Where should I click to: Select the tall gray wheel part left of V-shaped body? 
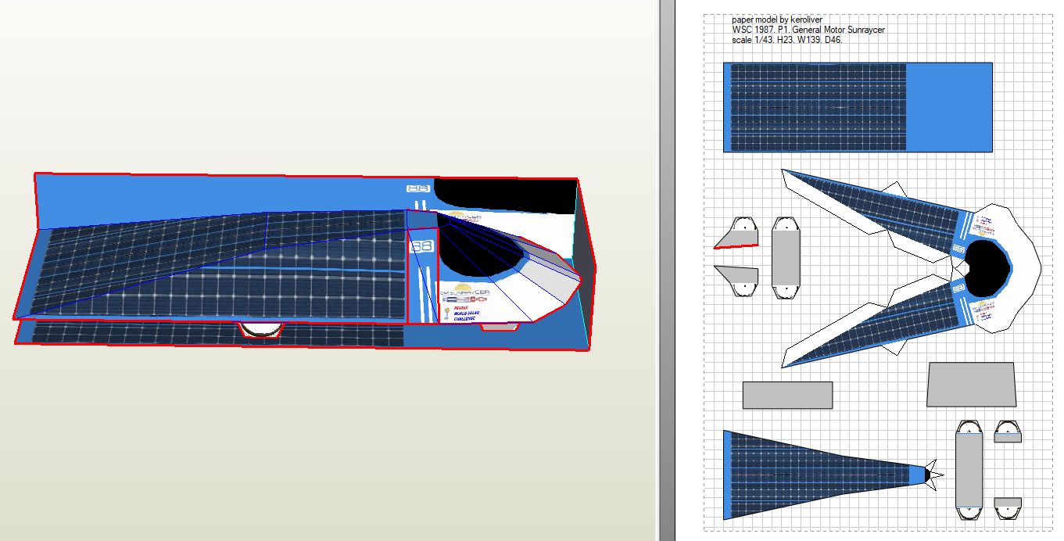[x=786, y=257]
